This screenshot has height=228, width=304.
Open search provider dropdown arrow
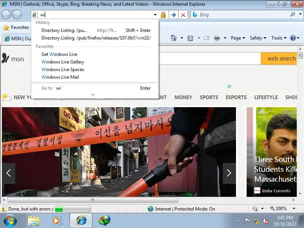pyautogui.click(x=300, y=14)
